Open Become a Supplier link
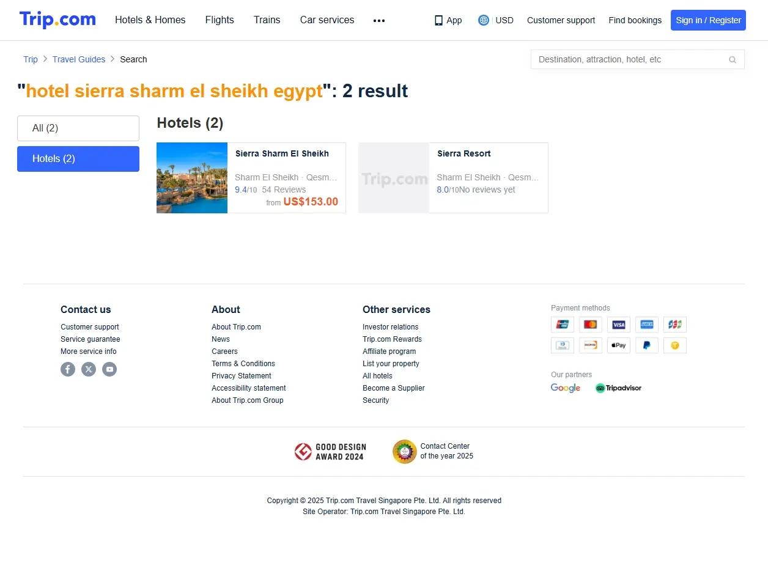Viewport: 768px width, 563px height. point(394,388)
